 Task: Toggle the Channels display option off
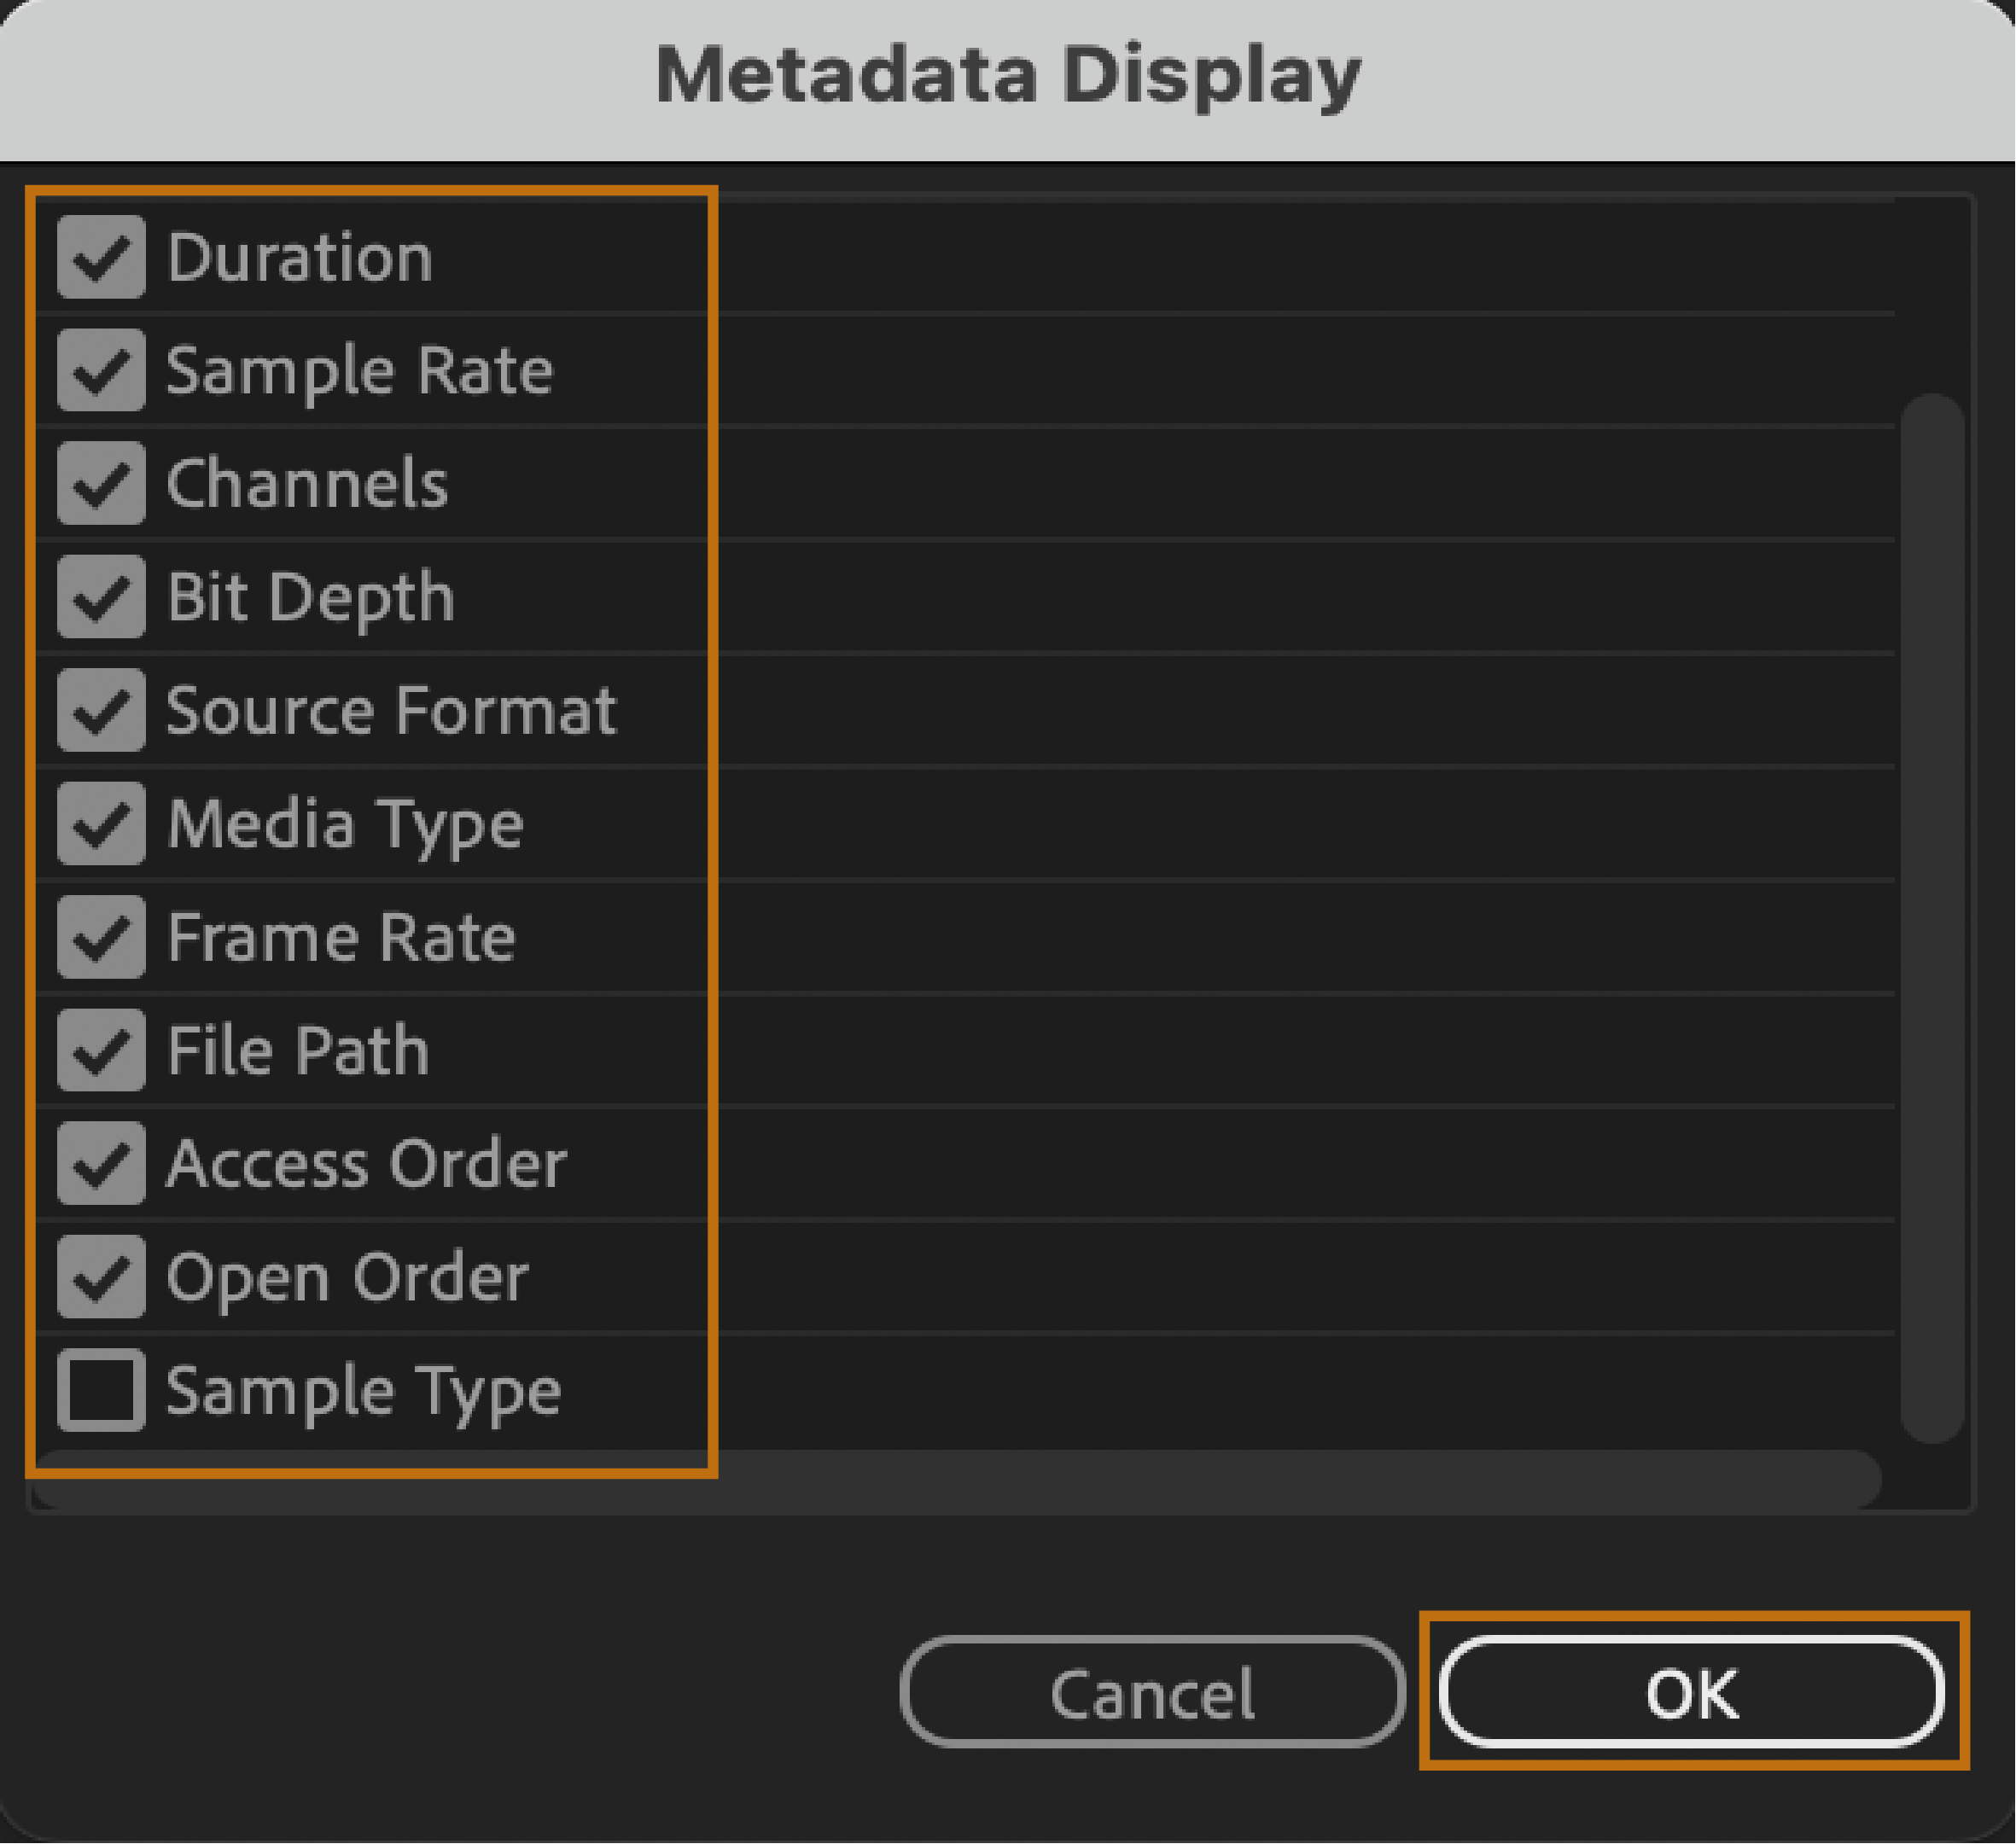coord(100,484)
